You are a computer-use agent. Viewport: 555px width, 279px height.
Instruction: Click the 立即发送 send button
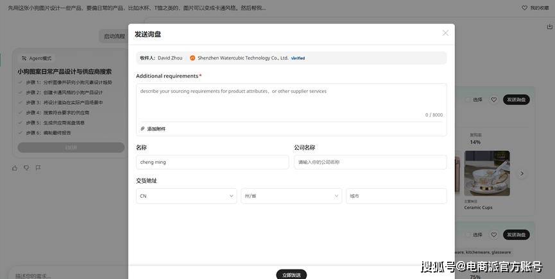pyautogui.click(x=291, y=275)
